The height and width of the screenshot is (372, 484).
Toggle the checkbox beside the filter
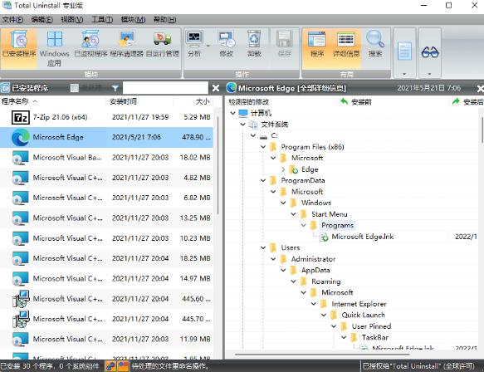75,88
